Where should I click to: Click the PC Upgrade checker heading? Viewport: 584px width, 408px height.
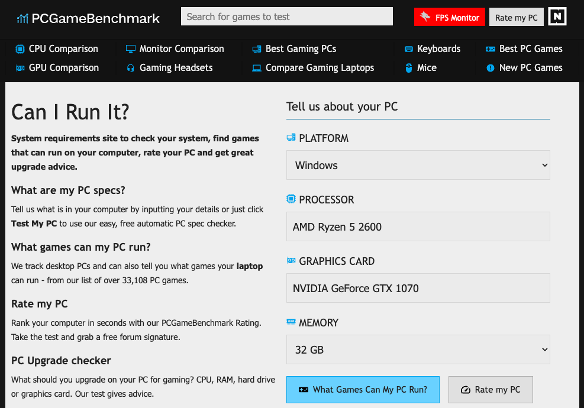(61, 360)
